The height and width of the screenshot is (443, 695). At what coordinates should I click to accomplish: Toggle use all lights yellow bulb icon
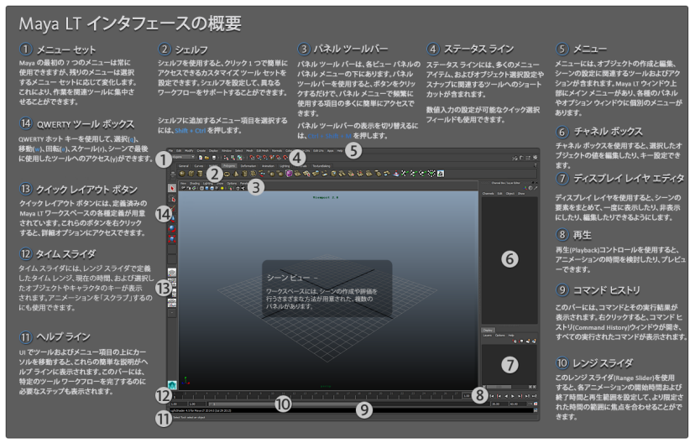click(222, 188)
